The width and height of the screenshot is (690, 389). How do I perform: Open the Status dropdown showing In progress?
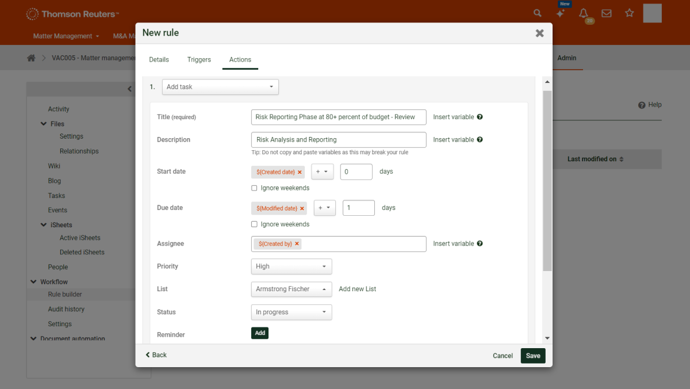pyautogui.click(x=291, y=312)
